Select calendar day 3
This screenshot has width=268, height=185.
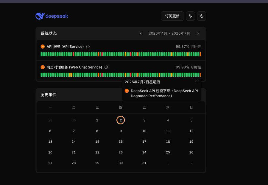click(144, 120)
